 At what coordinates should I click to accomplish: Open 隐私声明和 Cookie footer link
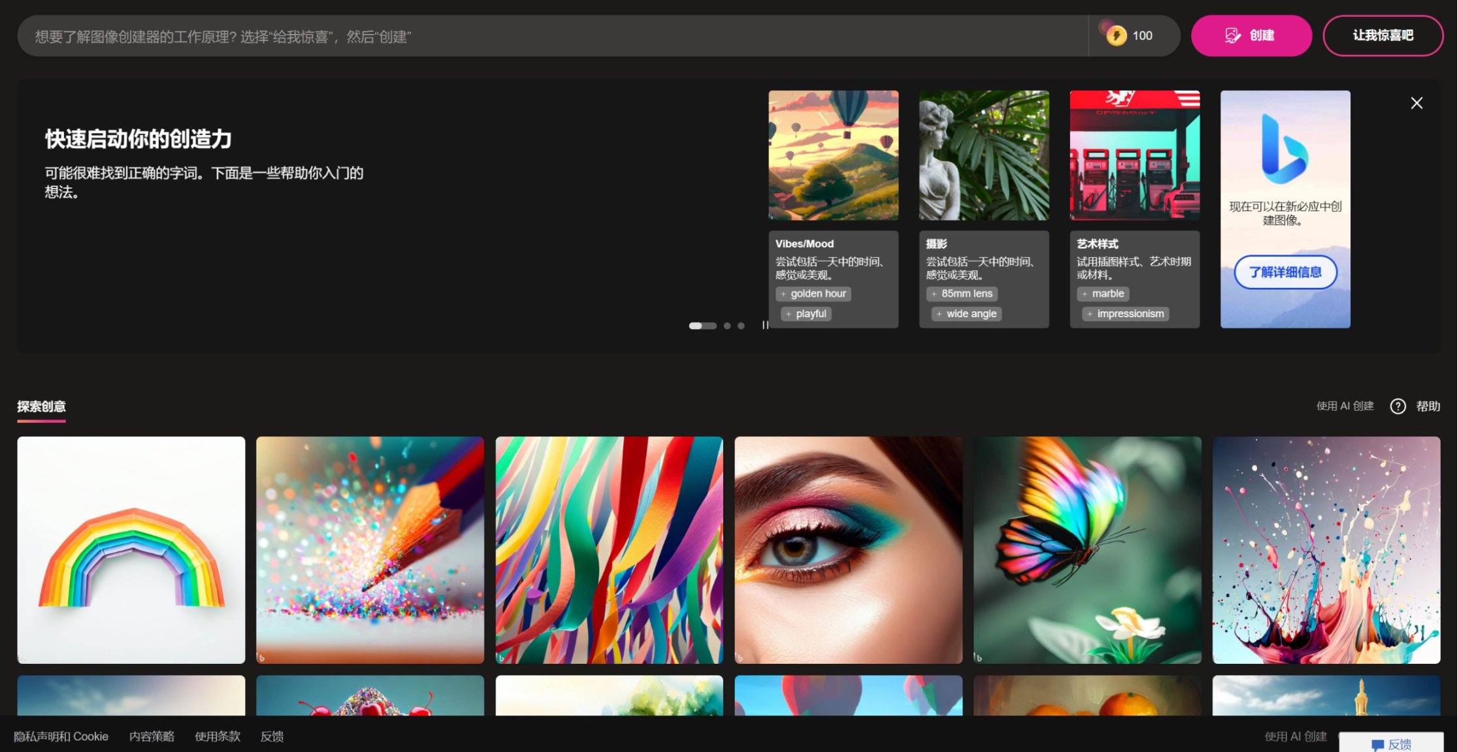click(61, 736)
